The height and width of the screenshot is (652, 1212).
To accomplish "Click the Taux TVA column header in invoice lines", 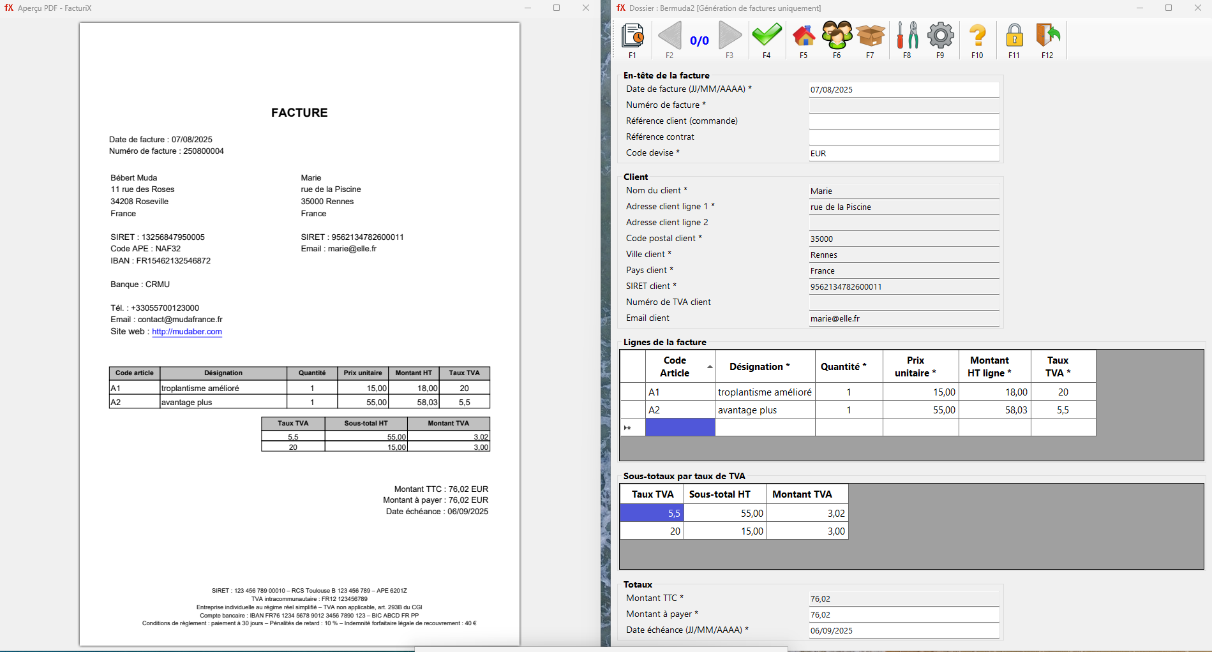I will [1063, 367].
